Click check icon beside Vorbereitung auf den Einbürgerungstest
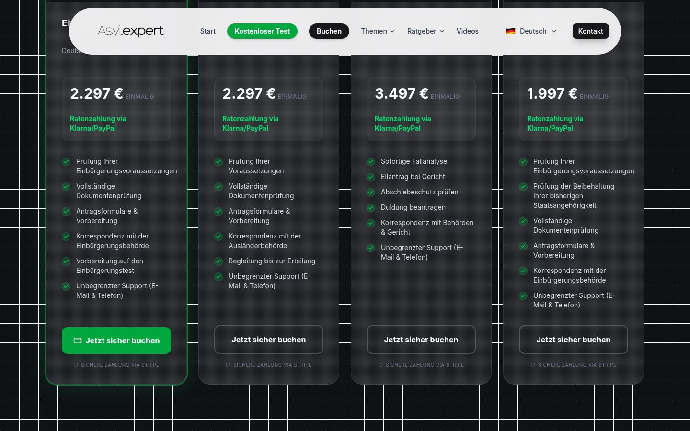This screenshot has height=431, width=690. [x=66, y=261]
